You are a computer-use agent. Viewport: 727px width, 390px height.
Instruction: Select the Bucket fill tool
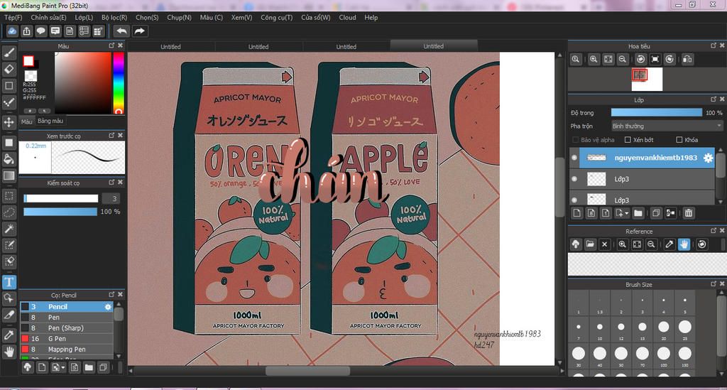(x=9, y=159)
